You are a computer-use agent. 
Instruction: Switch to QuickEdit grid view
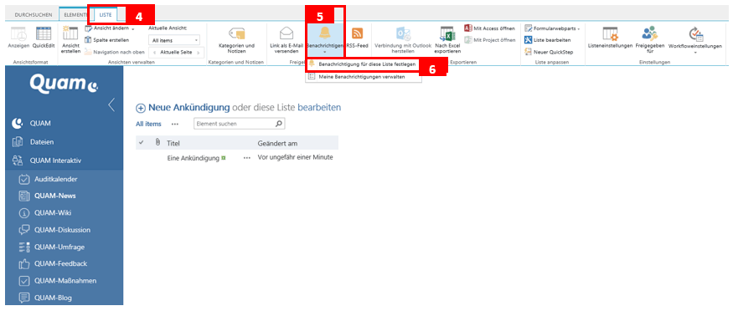44,37
